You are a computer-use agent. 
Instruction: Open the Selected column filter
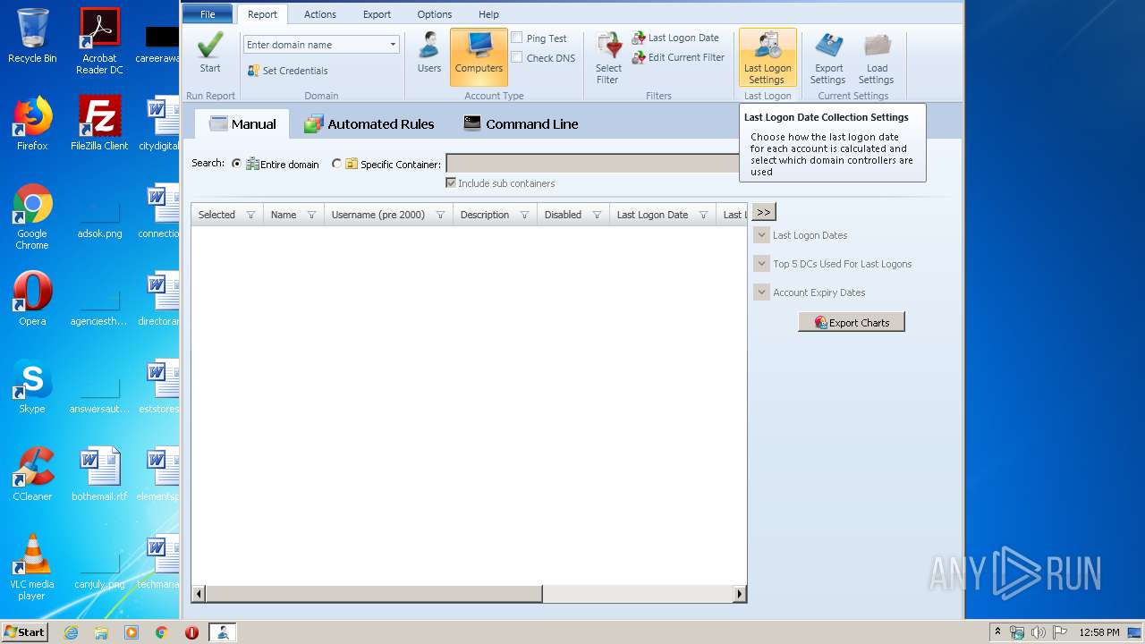click(x=250, y=215)
